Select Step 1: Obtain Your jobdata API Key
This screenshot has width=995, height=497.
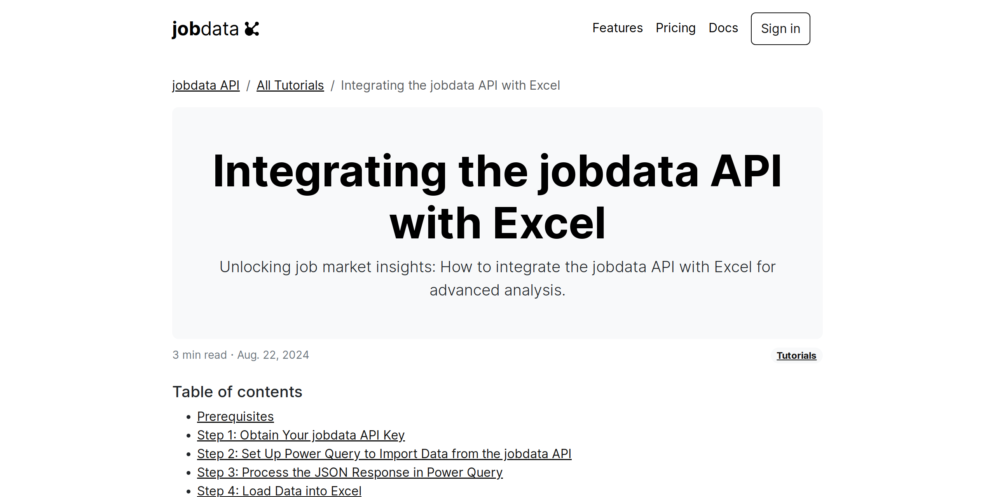point(301,435)
